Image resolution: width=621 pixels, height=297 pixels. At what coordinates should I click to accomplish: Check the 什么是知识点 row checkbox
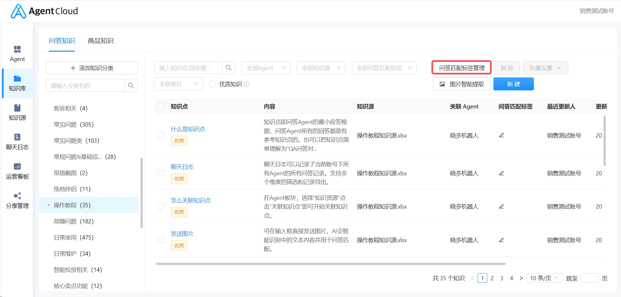[161, 135]
